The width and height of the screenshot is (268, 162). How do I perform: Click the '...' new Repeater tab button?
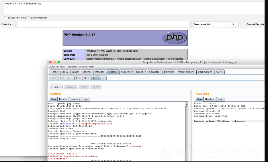tap(103, 78)
